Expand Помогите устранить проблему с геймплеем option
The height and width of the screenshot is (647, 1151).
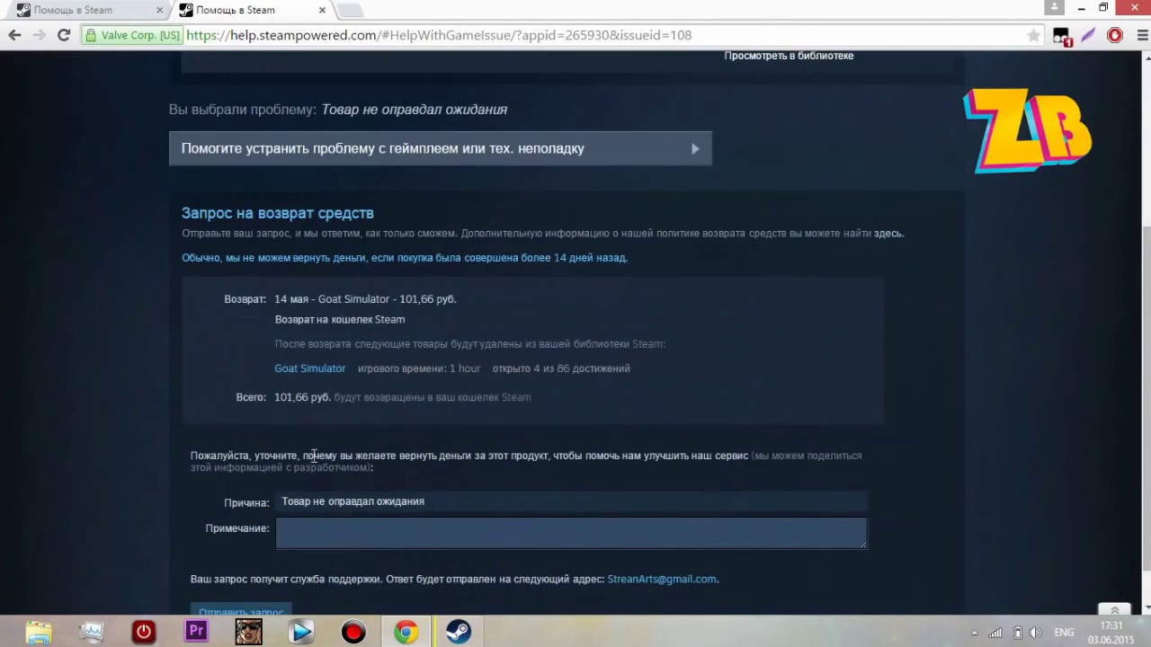(440, 148)
